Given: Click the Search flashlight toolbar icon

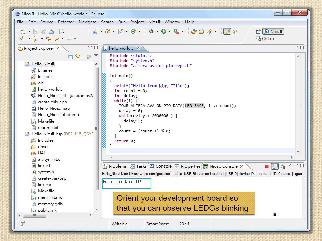Looking at the screenshot, I should (210, 31).
